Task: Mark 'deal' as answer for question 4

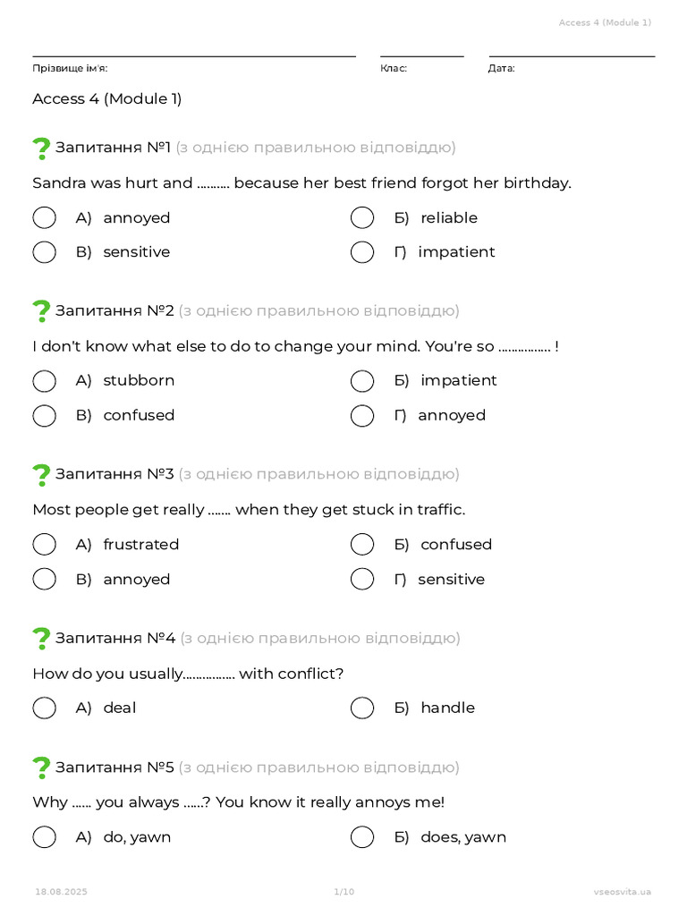Action: (x=45, y=708)
